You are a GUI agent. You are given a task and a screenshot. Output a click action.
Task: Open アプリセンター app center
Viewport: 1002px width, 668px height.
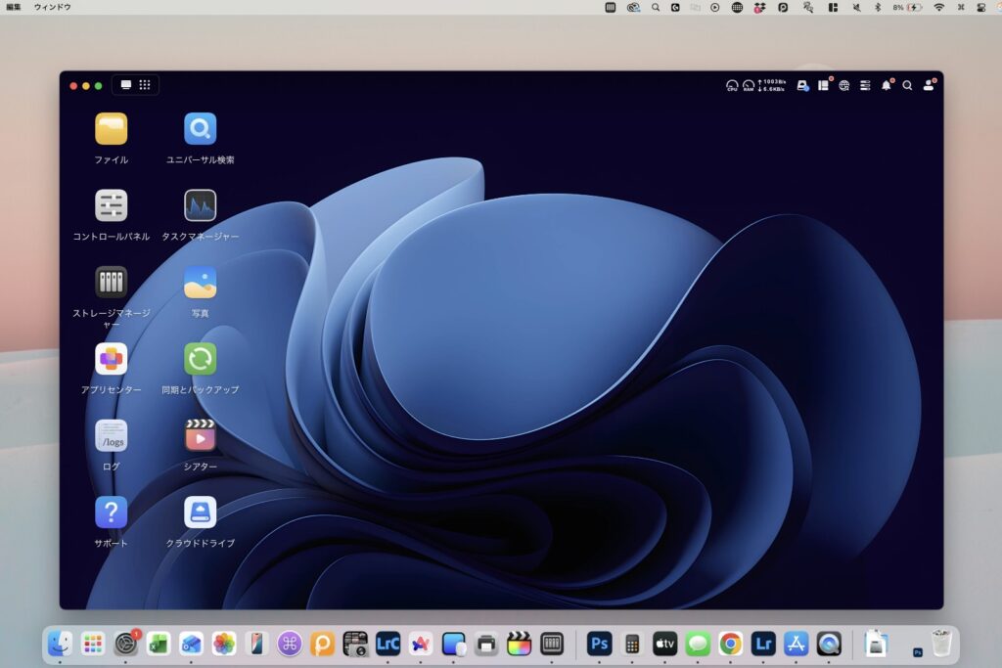[111, 359]
